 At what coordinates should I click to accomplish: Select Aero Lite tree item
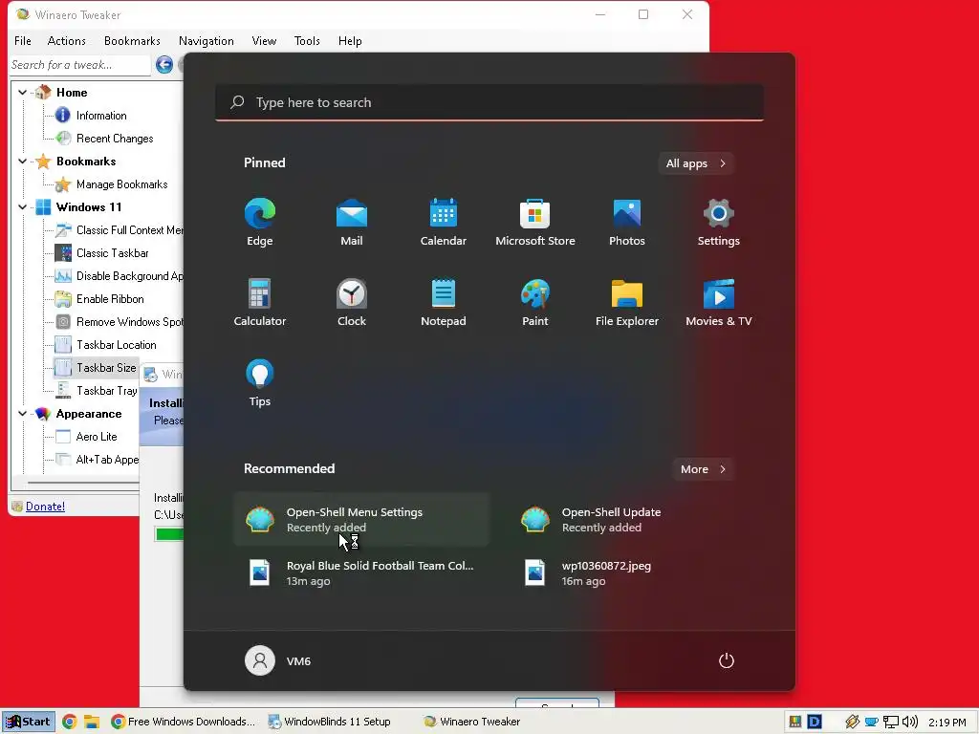[x=97, y=437]
